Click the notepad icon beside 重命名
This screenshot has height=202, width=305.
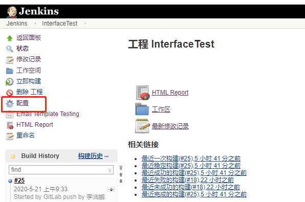10,136
